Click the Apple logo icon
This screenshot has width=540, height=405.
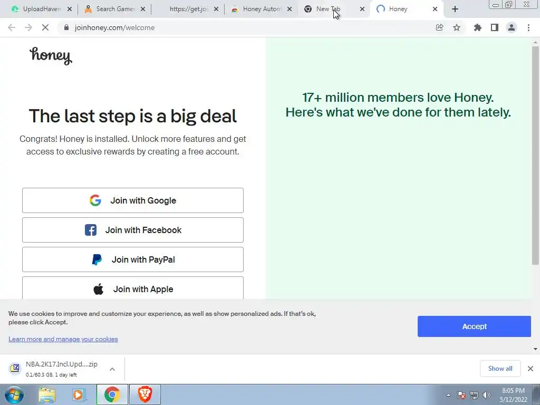point(99,289)
